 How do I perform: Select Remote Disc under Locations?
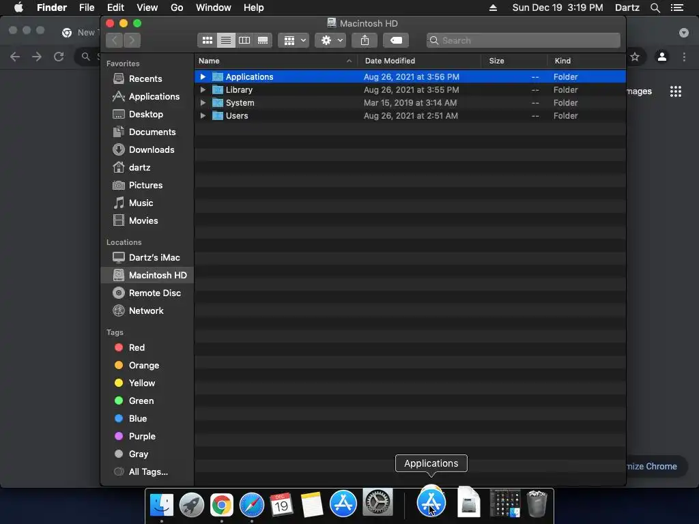pos(147,293)
